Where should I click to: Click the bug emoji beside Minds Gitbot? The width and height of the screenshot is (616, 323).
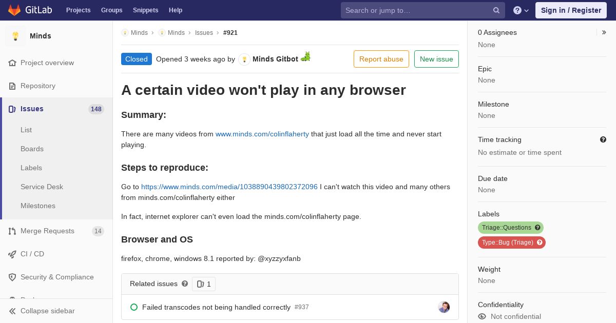(x=306, y=56)
